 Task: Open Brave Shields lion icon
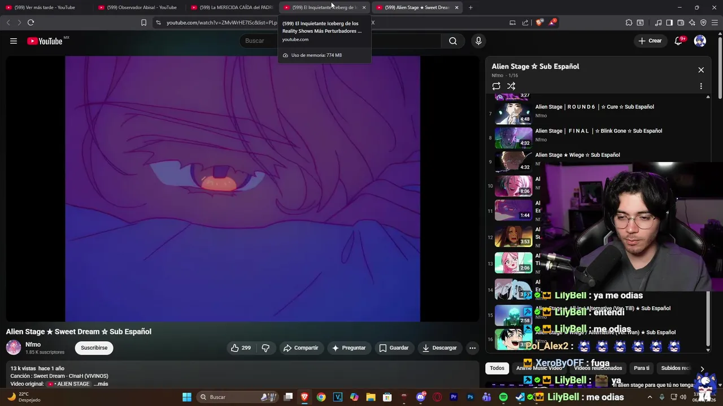coord(539,23)
